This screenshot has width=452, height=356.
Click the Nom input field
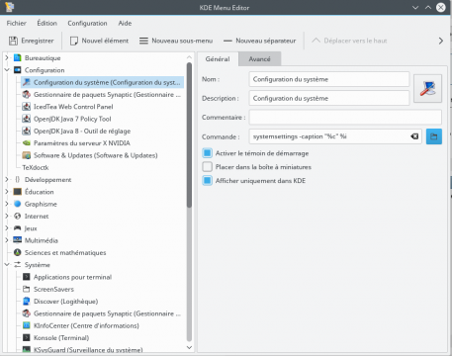click(329, 79)
